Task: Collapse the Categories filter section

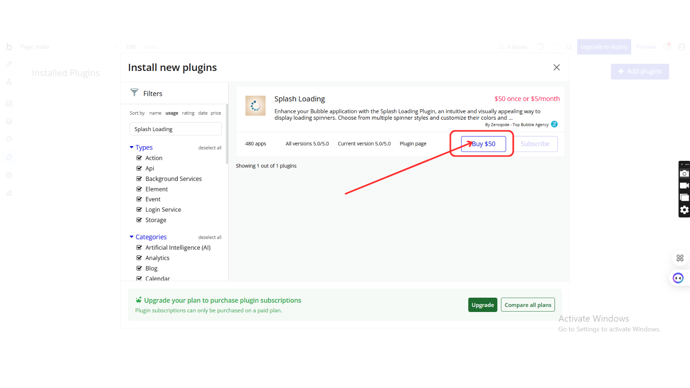Action: coord(132,237)
